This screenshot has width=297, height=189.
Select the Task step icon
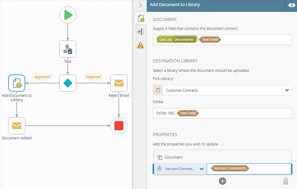click(x=68, y=49)
